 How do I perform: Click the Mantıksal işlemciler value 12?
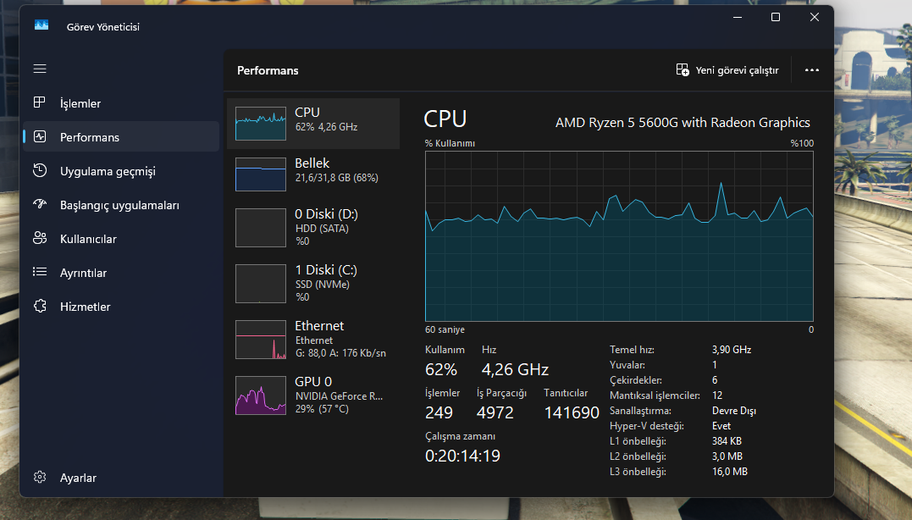(717, 396)
